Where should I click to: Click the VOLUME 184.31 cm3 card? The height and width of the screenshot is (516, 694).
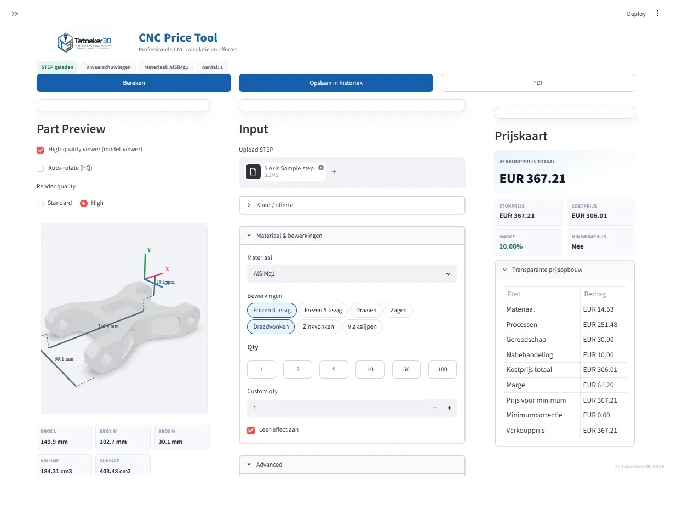coord(64,466)
